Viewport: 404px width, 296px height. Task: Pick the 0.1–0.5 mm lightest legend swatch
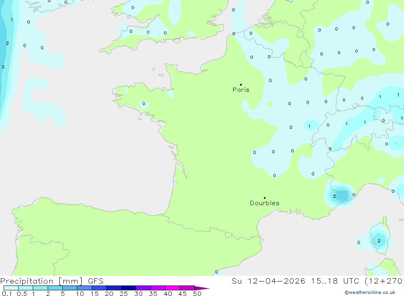[11, 288]
